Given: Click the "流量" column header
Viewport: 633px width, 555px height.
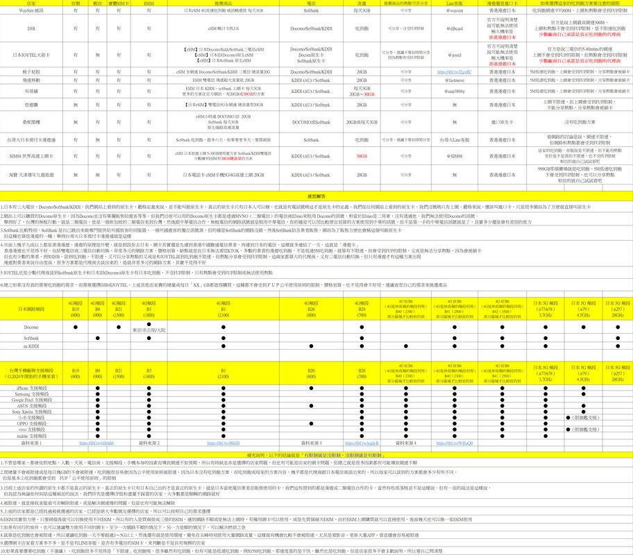Looking at the screenshot, I should click(x=362, y=3).
